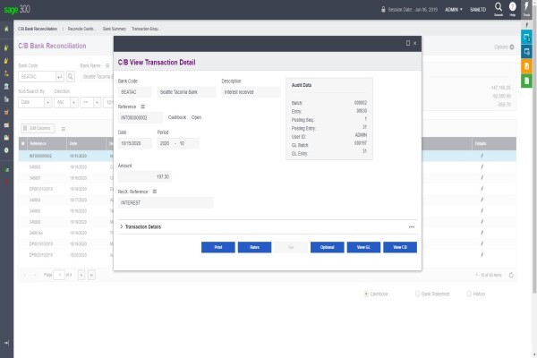Click the Page number input box

(x=59, y=275)
